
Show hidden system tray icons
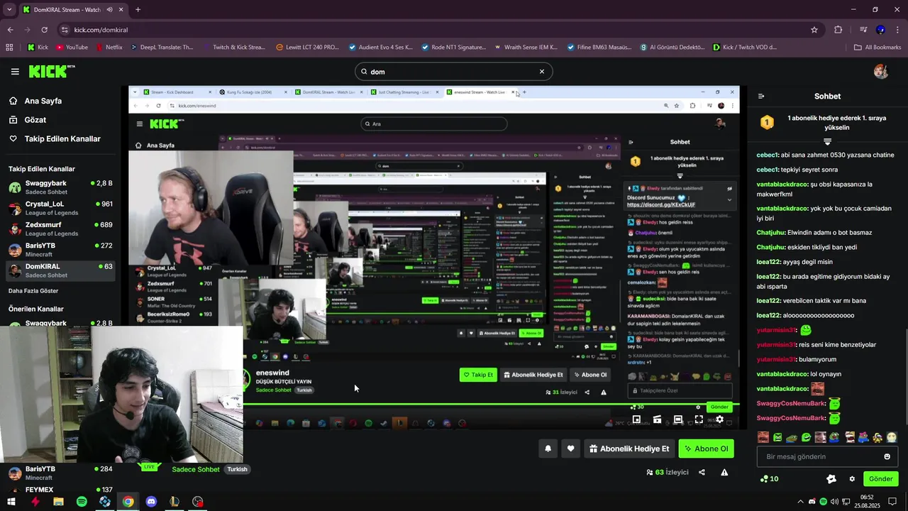point(801,501)
